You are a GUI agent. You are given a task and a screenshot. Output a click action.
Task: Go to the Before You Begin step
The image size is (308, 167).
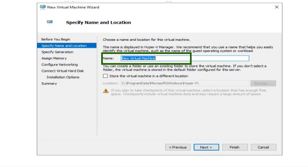pyautogui.click(x=56, y=39)
